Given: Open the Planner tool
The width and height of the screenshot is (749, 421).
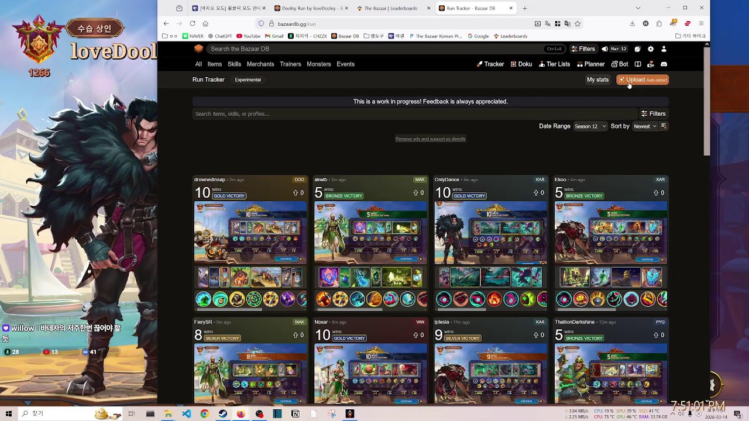Looking at the screenshot, I should point(590,64).
